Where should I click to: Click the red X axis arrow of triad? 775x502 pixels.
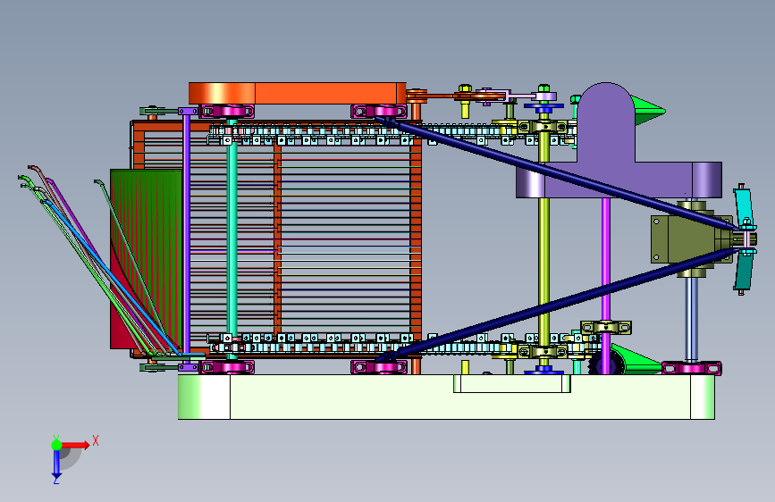(76, 445)
